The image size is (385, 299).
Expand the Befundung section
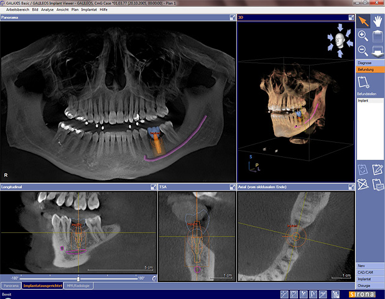pos(370,70)
